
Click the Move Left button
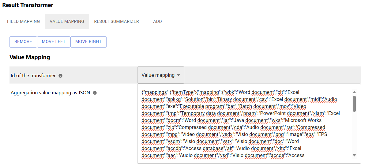pyautogui.click(x=54, y=42)
